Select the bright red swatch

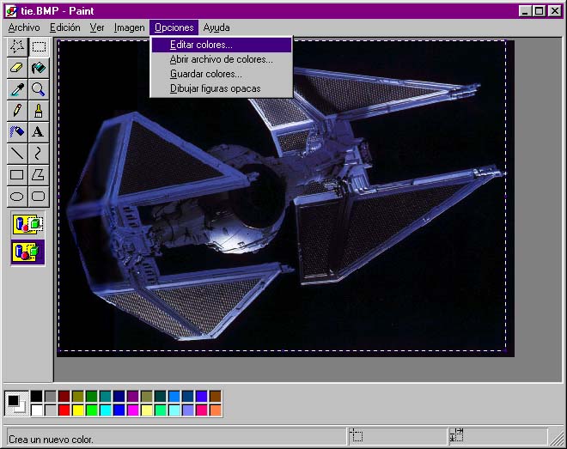click(x=64, y=410)
